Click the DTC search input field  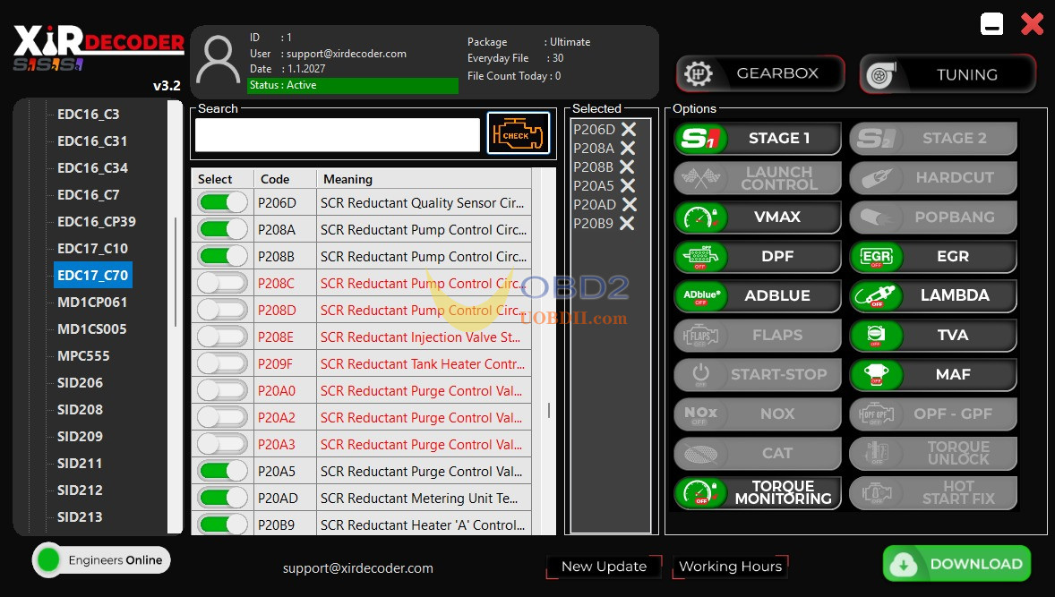[x=338, y=135]
